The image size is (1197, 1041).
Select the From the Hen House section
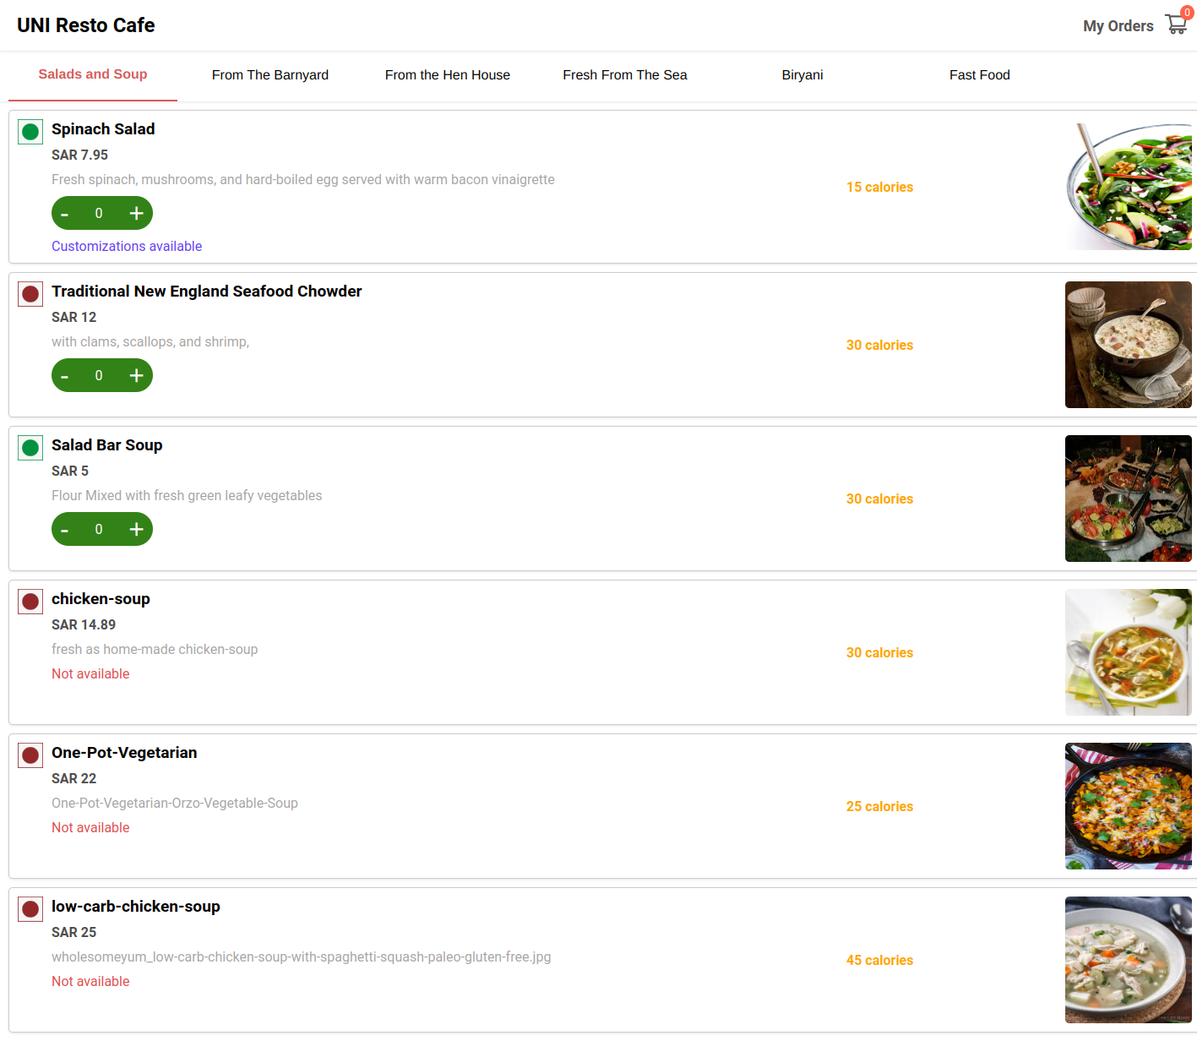click(x=448, y=75)
